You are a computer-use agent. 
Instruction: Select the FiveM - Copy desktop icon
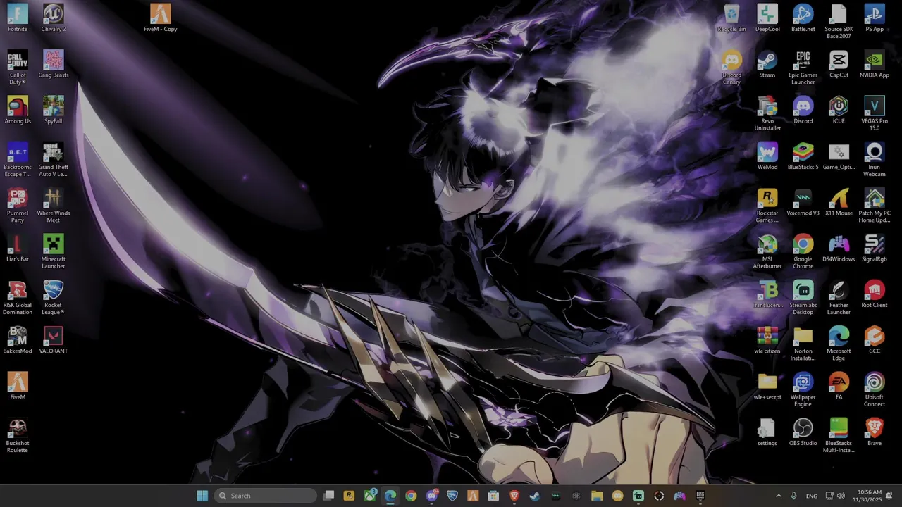coord(160,18)
